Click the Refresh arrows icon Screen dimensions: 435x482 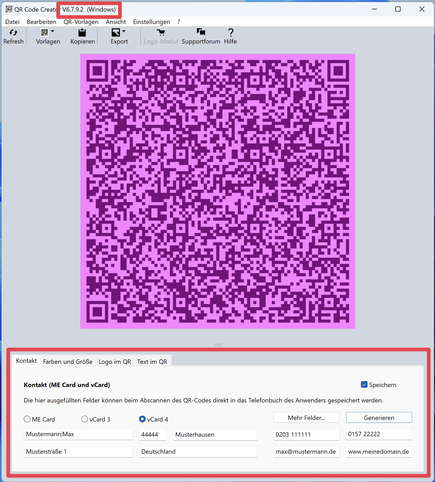coord(13,32)
